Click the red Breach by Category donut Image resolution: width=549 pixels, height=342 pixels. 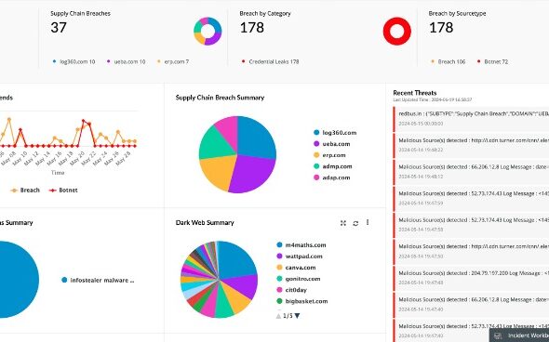(396, 31)
